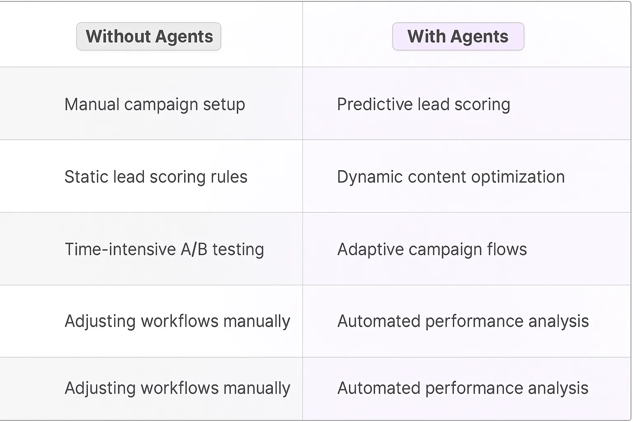
Task: Select the "Predictive lead scoring" entry
Action: click(x=423, y=104)
